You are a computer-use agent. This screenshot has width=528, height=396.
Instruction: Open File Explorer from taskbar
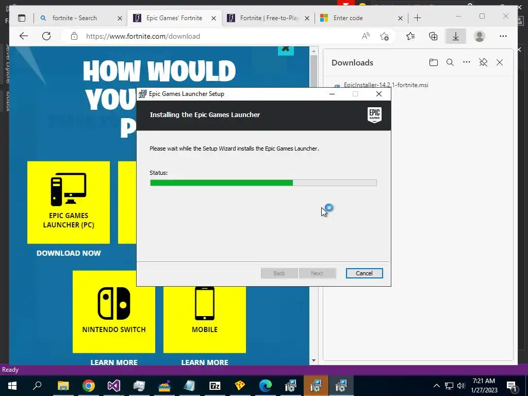pos(63,386)
